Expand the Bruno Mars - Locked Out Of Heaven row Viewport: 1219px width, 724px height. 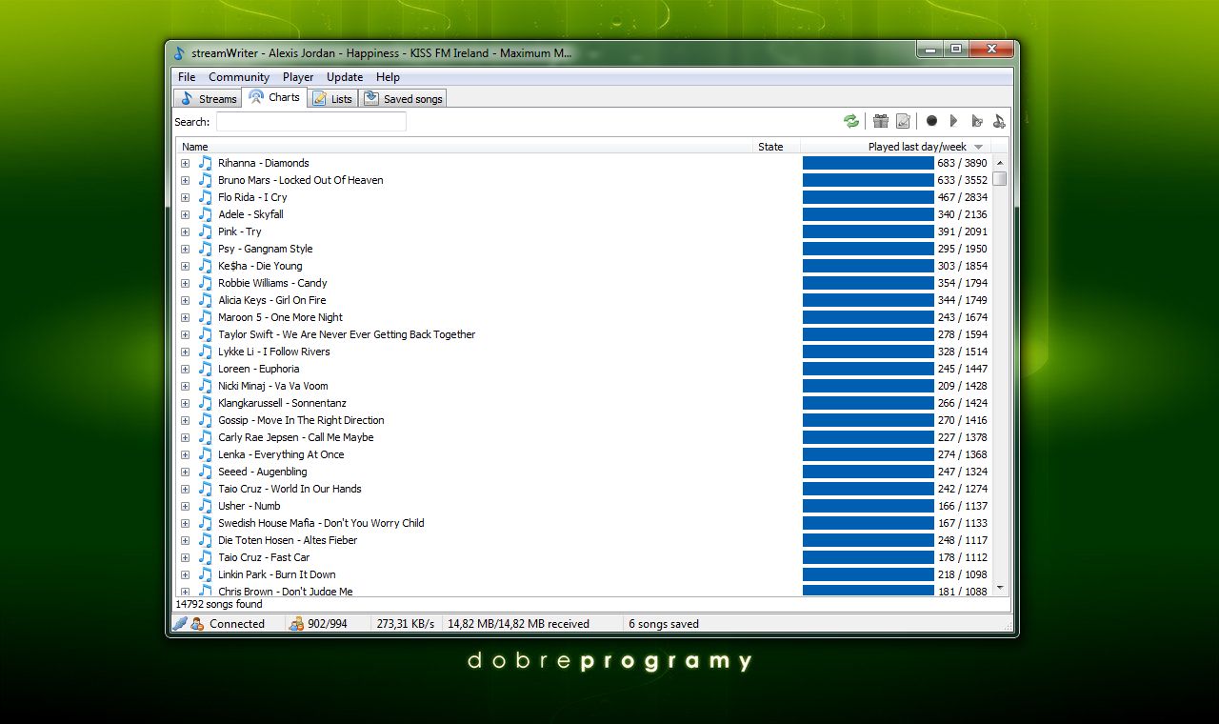[185, 180]
